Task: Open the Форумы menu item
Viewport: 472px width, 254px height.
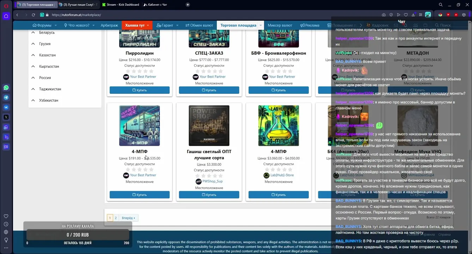Action: [x=42, y=25]
